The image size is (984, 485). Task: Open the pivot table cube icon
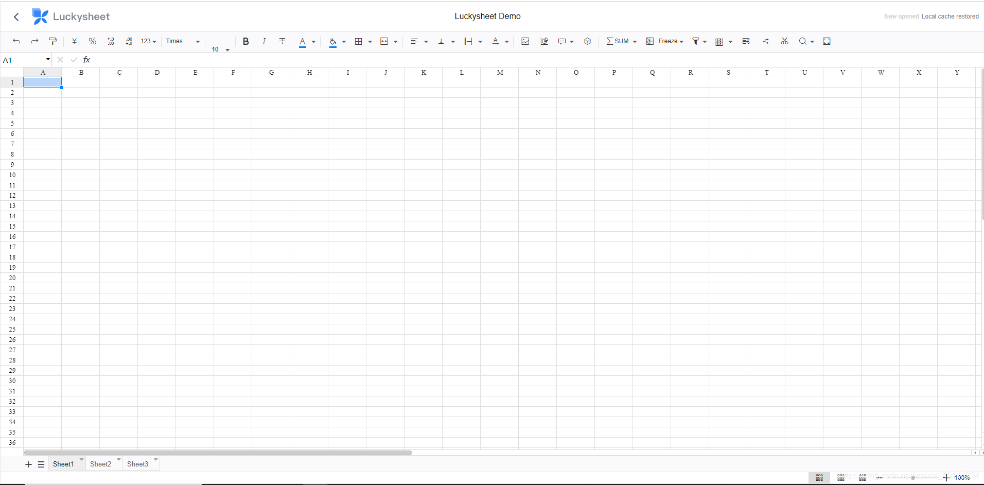click(587, 41)
